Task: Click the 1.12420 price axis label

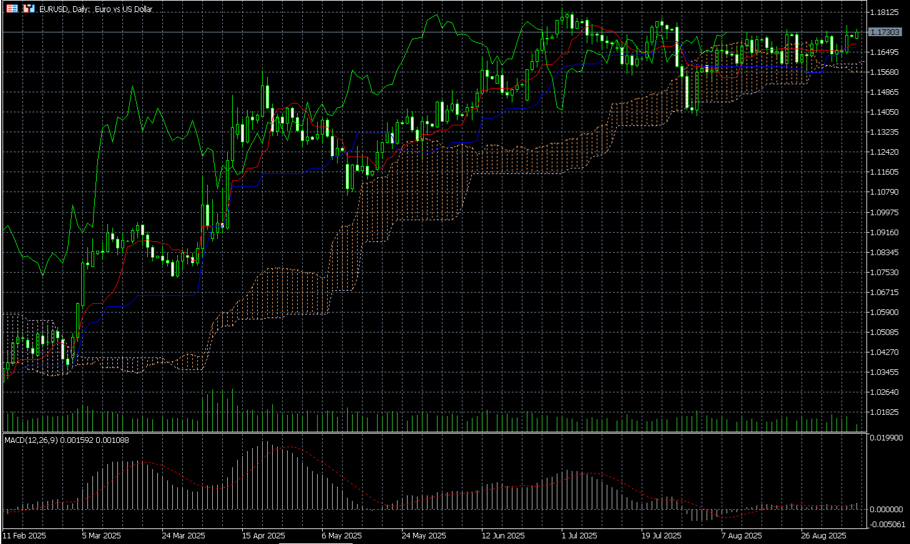Action: point(884,152)
